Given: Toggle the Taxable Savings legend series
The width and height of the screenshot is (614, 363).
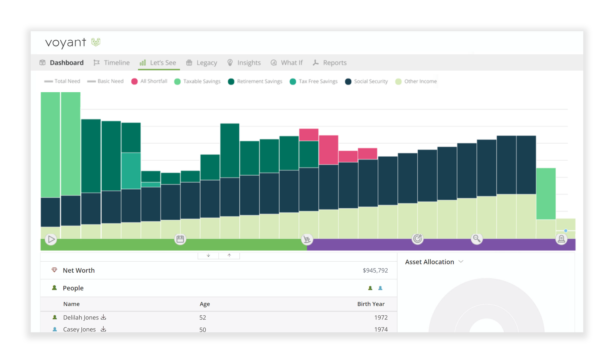Looking at the screenshot, I should pyautogui.click(x=197, y=81).
